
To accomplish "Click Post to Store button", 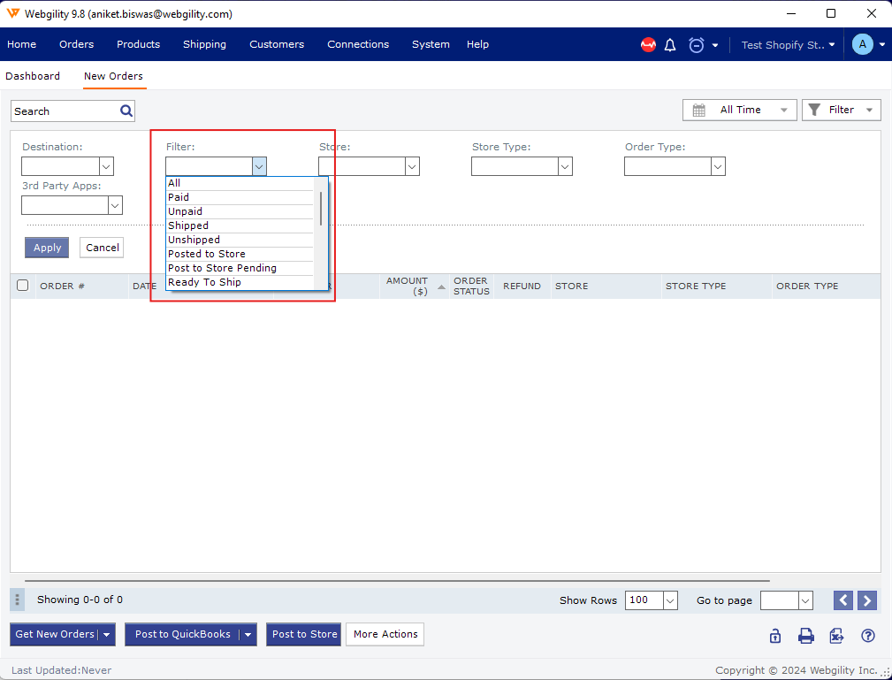I will point(304,635).
